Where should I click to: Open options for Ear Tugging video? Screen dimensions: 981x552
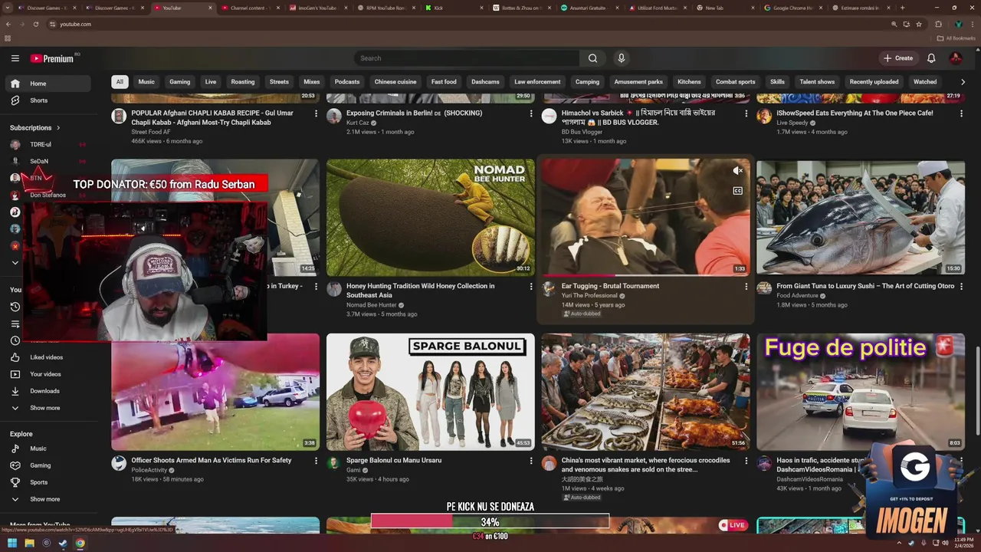click(746, 287)
